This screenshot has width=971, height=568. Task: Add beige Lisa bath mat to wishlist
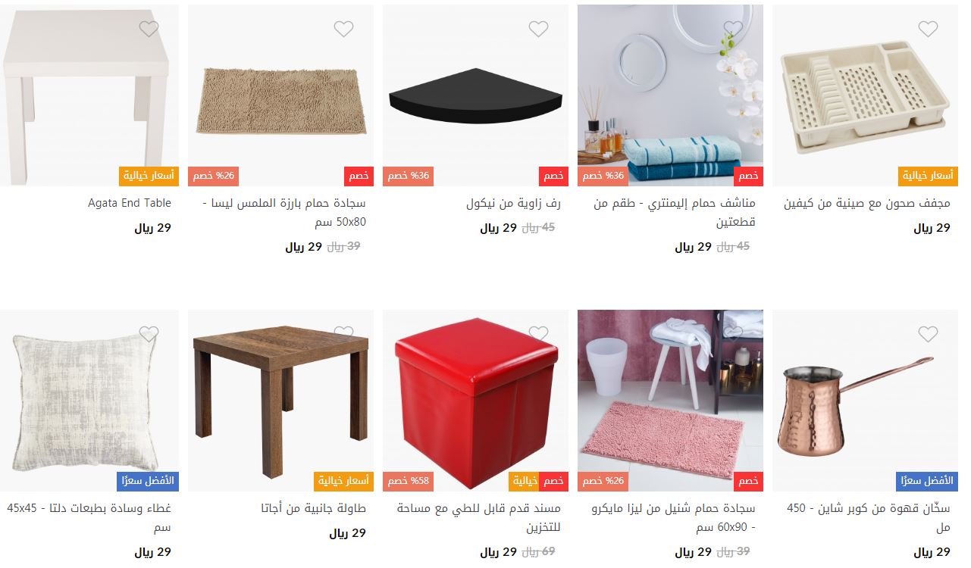[x=343, y=29]
